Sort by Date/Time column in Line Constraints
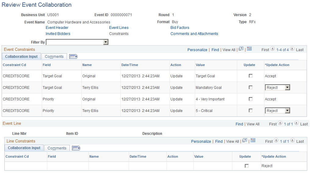The height and width of the screenshot is (175, 311). coord(138,157)
